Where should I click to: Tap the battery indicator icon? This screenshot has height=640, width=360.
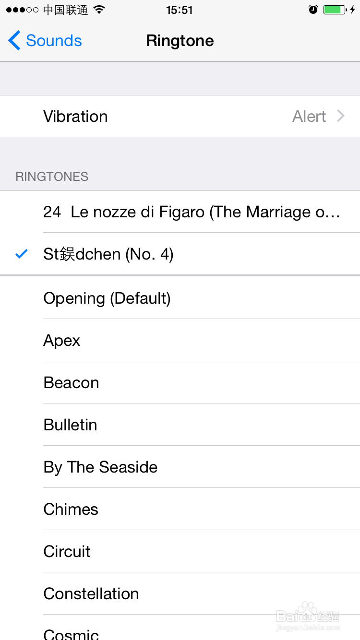pos(335,10)
